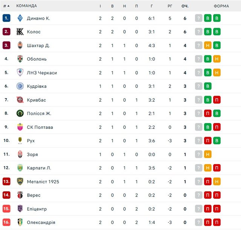
Task: Sort by the РГ goal difference header
Action: 170,6
